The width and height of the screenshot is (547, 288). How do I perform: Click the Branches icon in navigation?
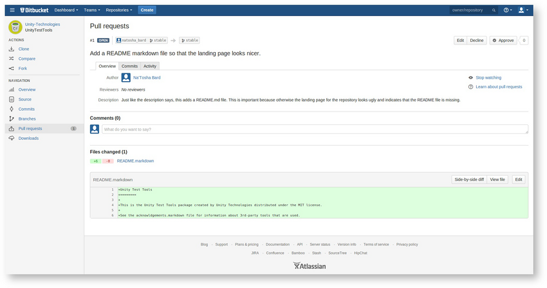point(12,119)
